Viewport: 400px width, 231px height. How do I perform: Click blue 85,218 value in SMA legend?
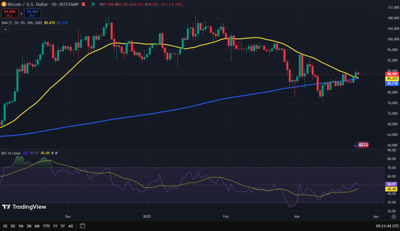point(62,23)
